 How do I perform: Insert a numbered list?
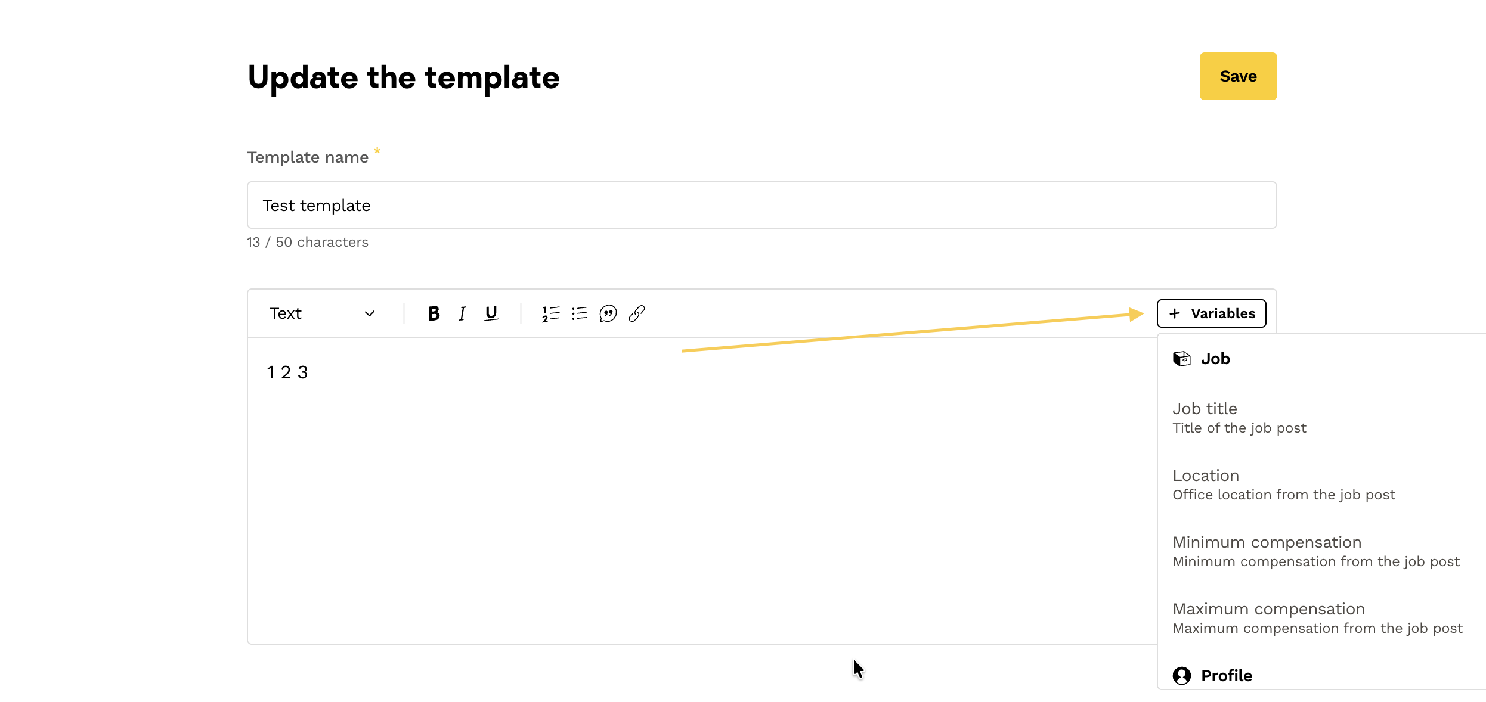click(550, 313)
